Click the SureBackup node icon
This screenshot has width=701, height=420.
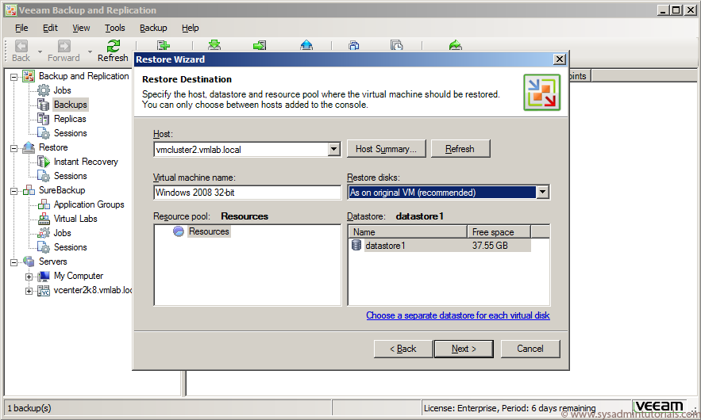point(29,190)
